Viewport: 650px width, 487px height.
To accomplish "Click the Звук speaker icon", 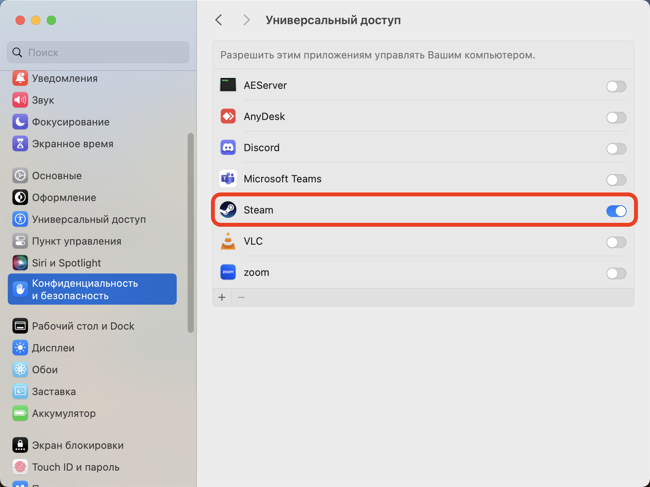I will 20,100.
